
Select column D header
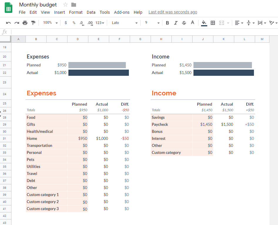pyautogui.click(x=78, y=39)
